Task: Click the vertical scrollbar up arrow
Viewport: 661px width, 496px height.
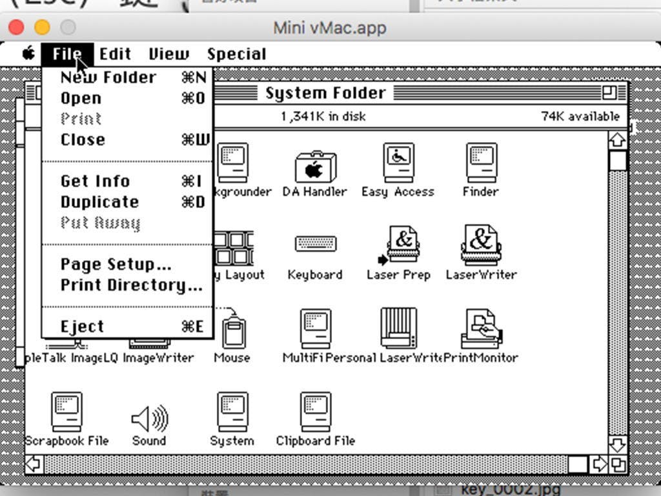Action: pyautogui.click(x=618, y=140)
